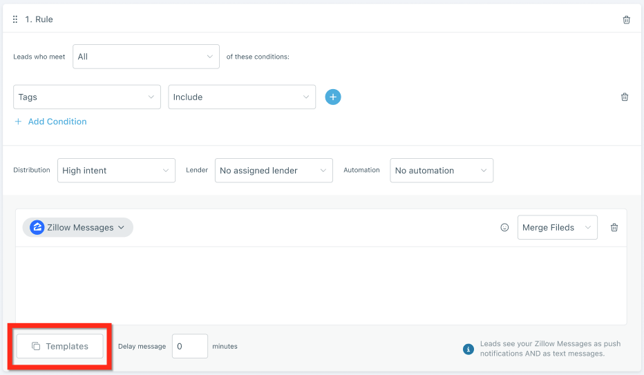Viewport: 644px width, 375px height.
Task: Expand the No automation dropdown
Action: coord(441,171)
